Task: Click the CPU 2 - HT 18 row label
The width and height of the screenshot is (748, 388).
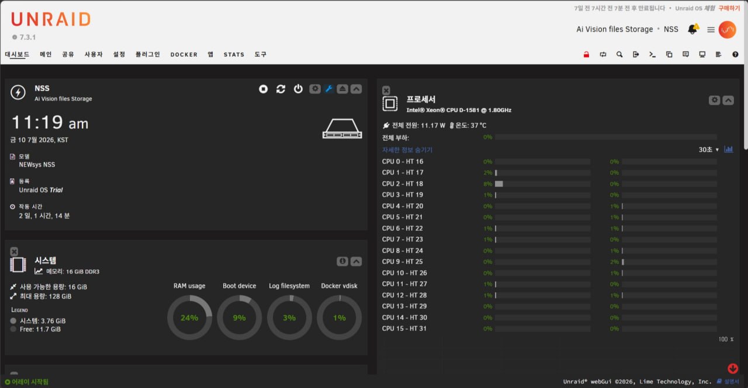Action: coord(403,183)
